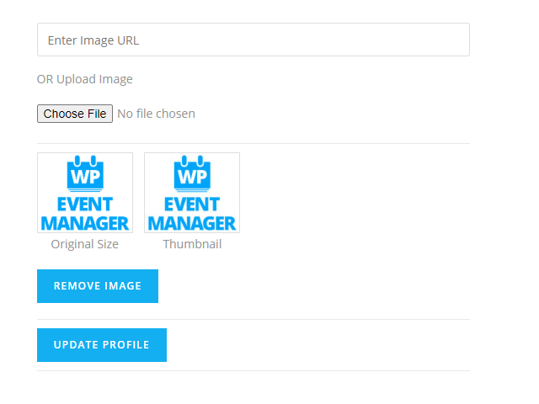Submit with the Update Profile button
Viewport: 539px width, 404px height.
102,345
